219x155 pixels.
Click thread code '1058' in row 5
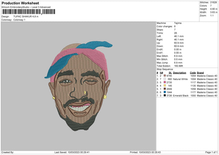pos(193,89)
